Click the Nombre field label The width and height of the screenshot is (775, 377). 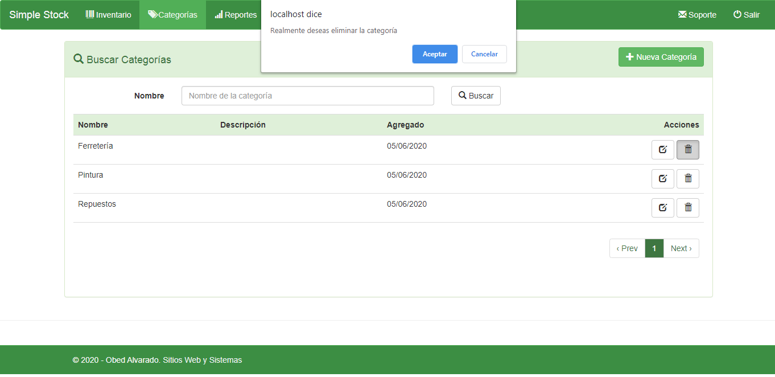(149, 96)
